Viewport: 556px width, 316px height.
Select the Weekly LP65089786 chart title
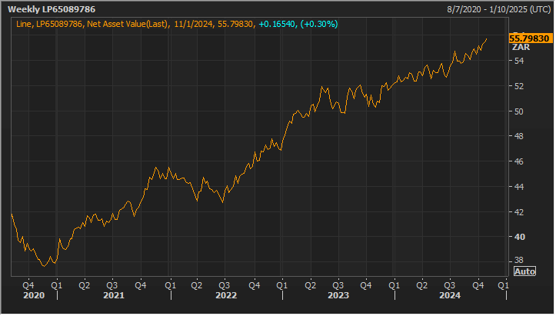[52, 9]
